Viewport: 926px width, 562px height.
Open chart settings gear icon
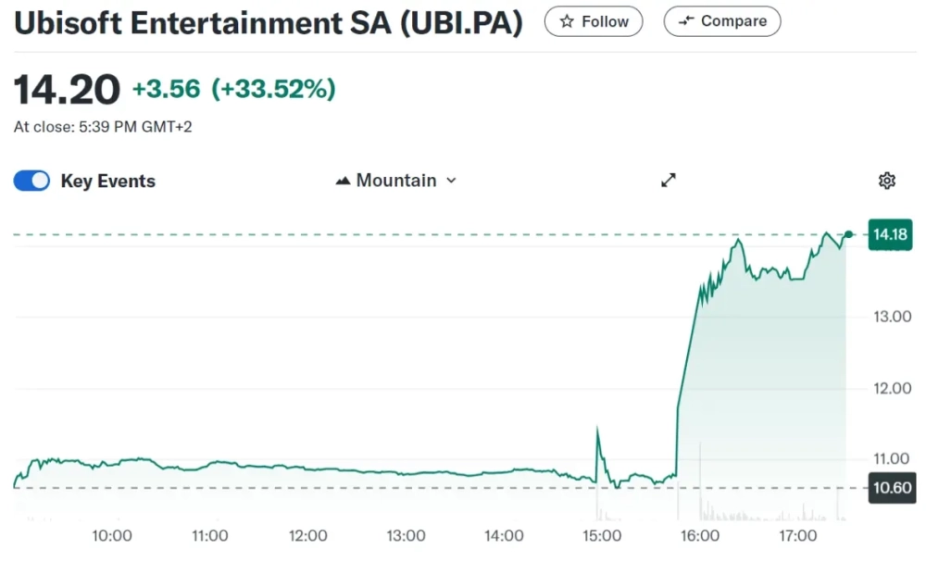(886, 181)
